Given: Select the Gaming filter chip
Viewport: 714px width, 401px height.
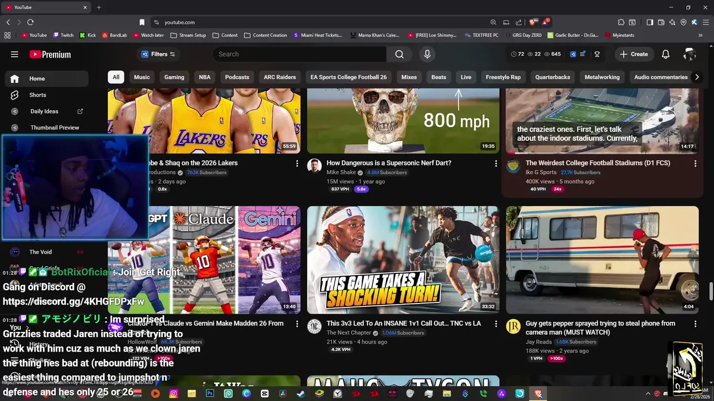Looking at the screenshot, I should pyautogui.click(x=174, y=77).
